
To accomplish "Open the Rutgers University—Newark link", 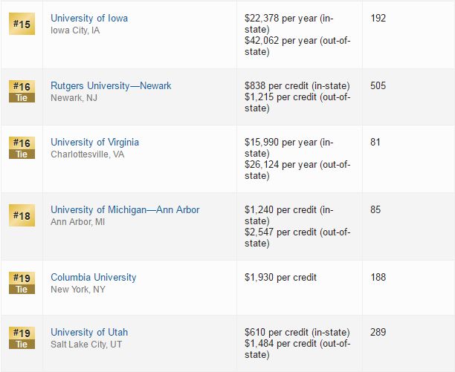I will coord(111,85).
